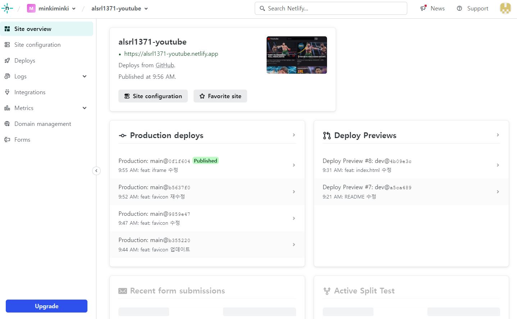Click the Published status badge

pyautogui.click(x=205, y=161)
